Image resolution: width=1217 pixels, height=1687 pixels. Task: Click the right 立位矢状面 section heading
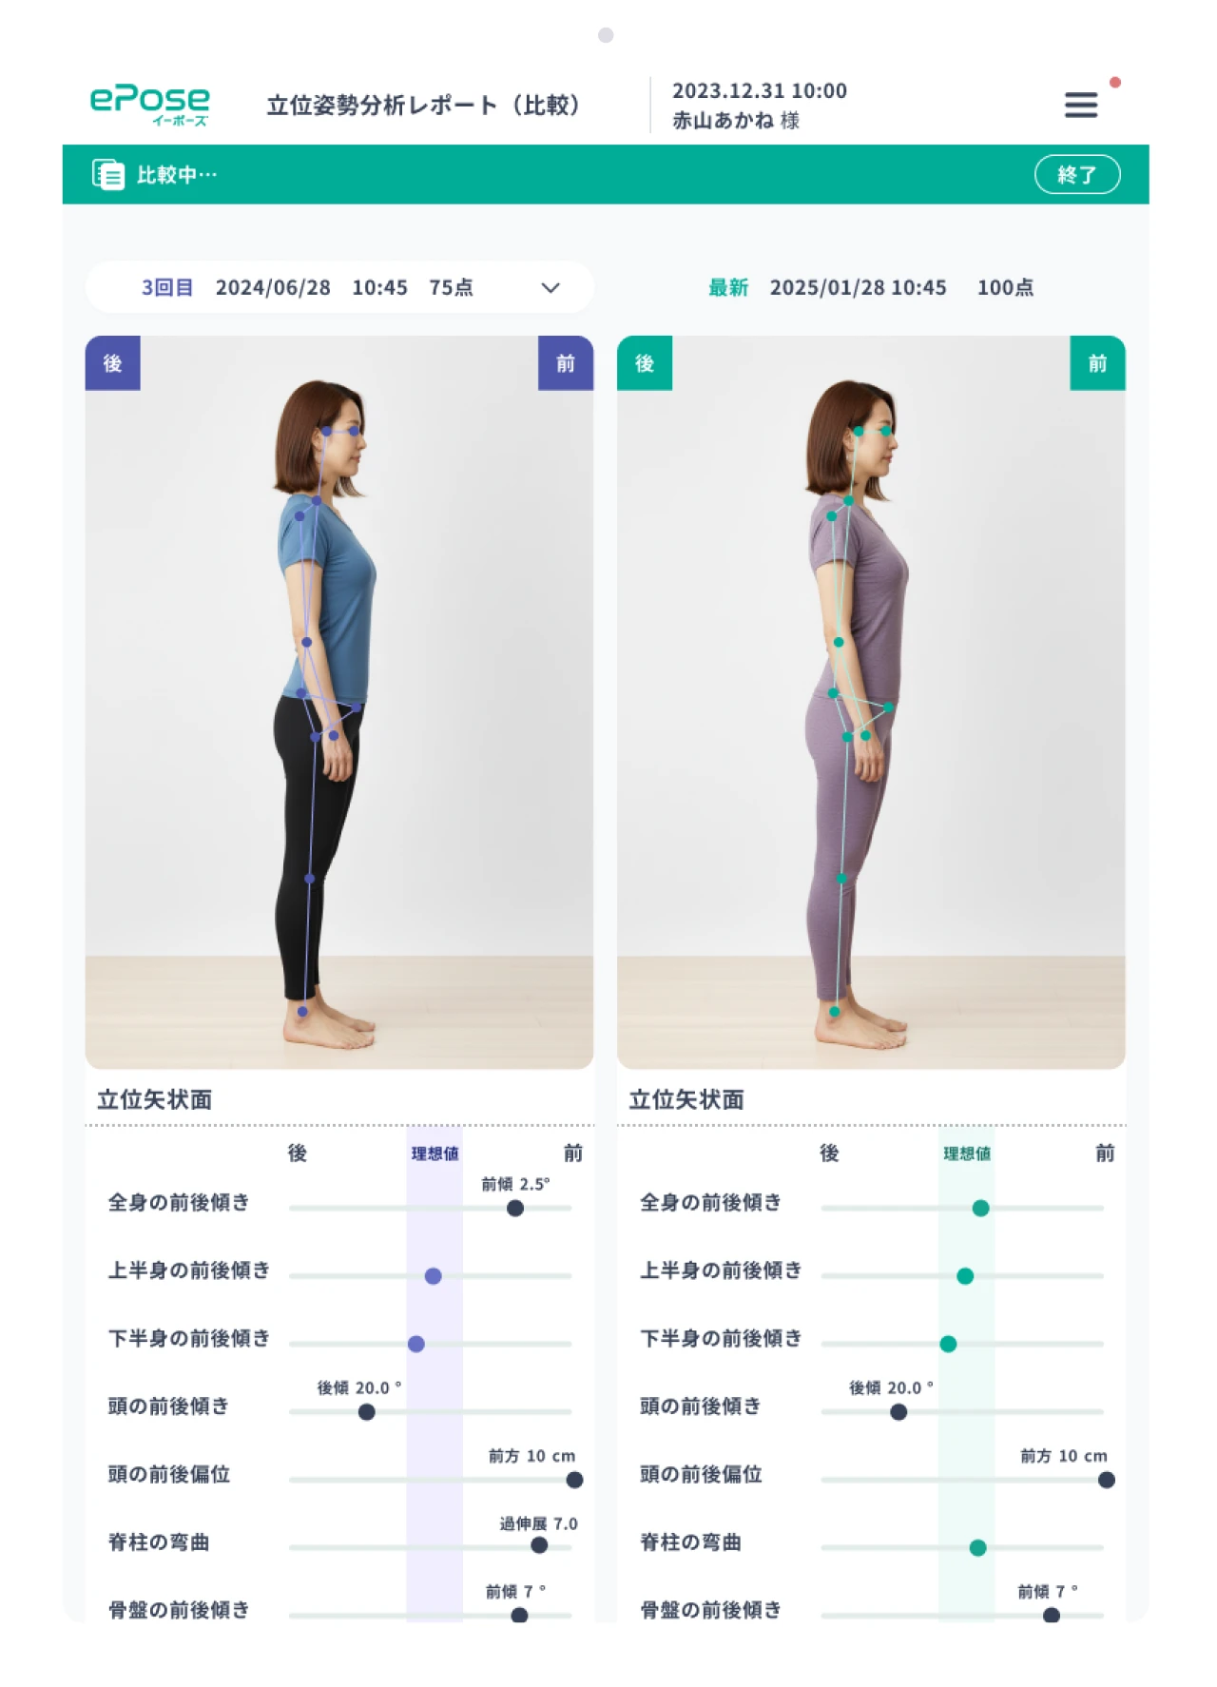(x=686, y=1100)
